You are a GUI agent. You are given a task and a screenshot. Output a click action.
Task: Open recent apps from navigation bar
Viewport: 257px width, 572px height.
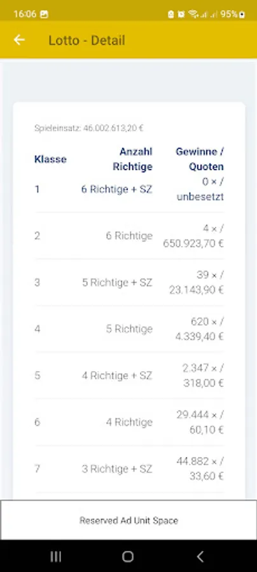[x=55, y=556]
